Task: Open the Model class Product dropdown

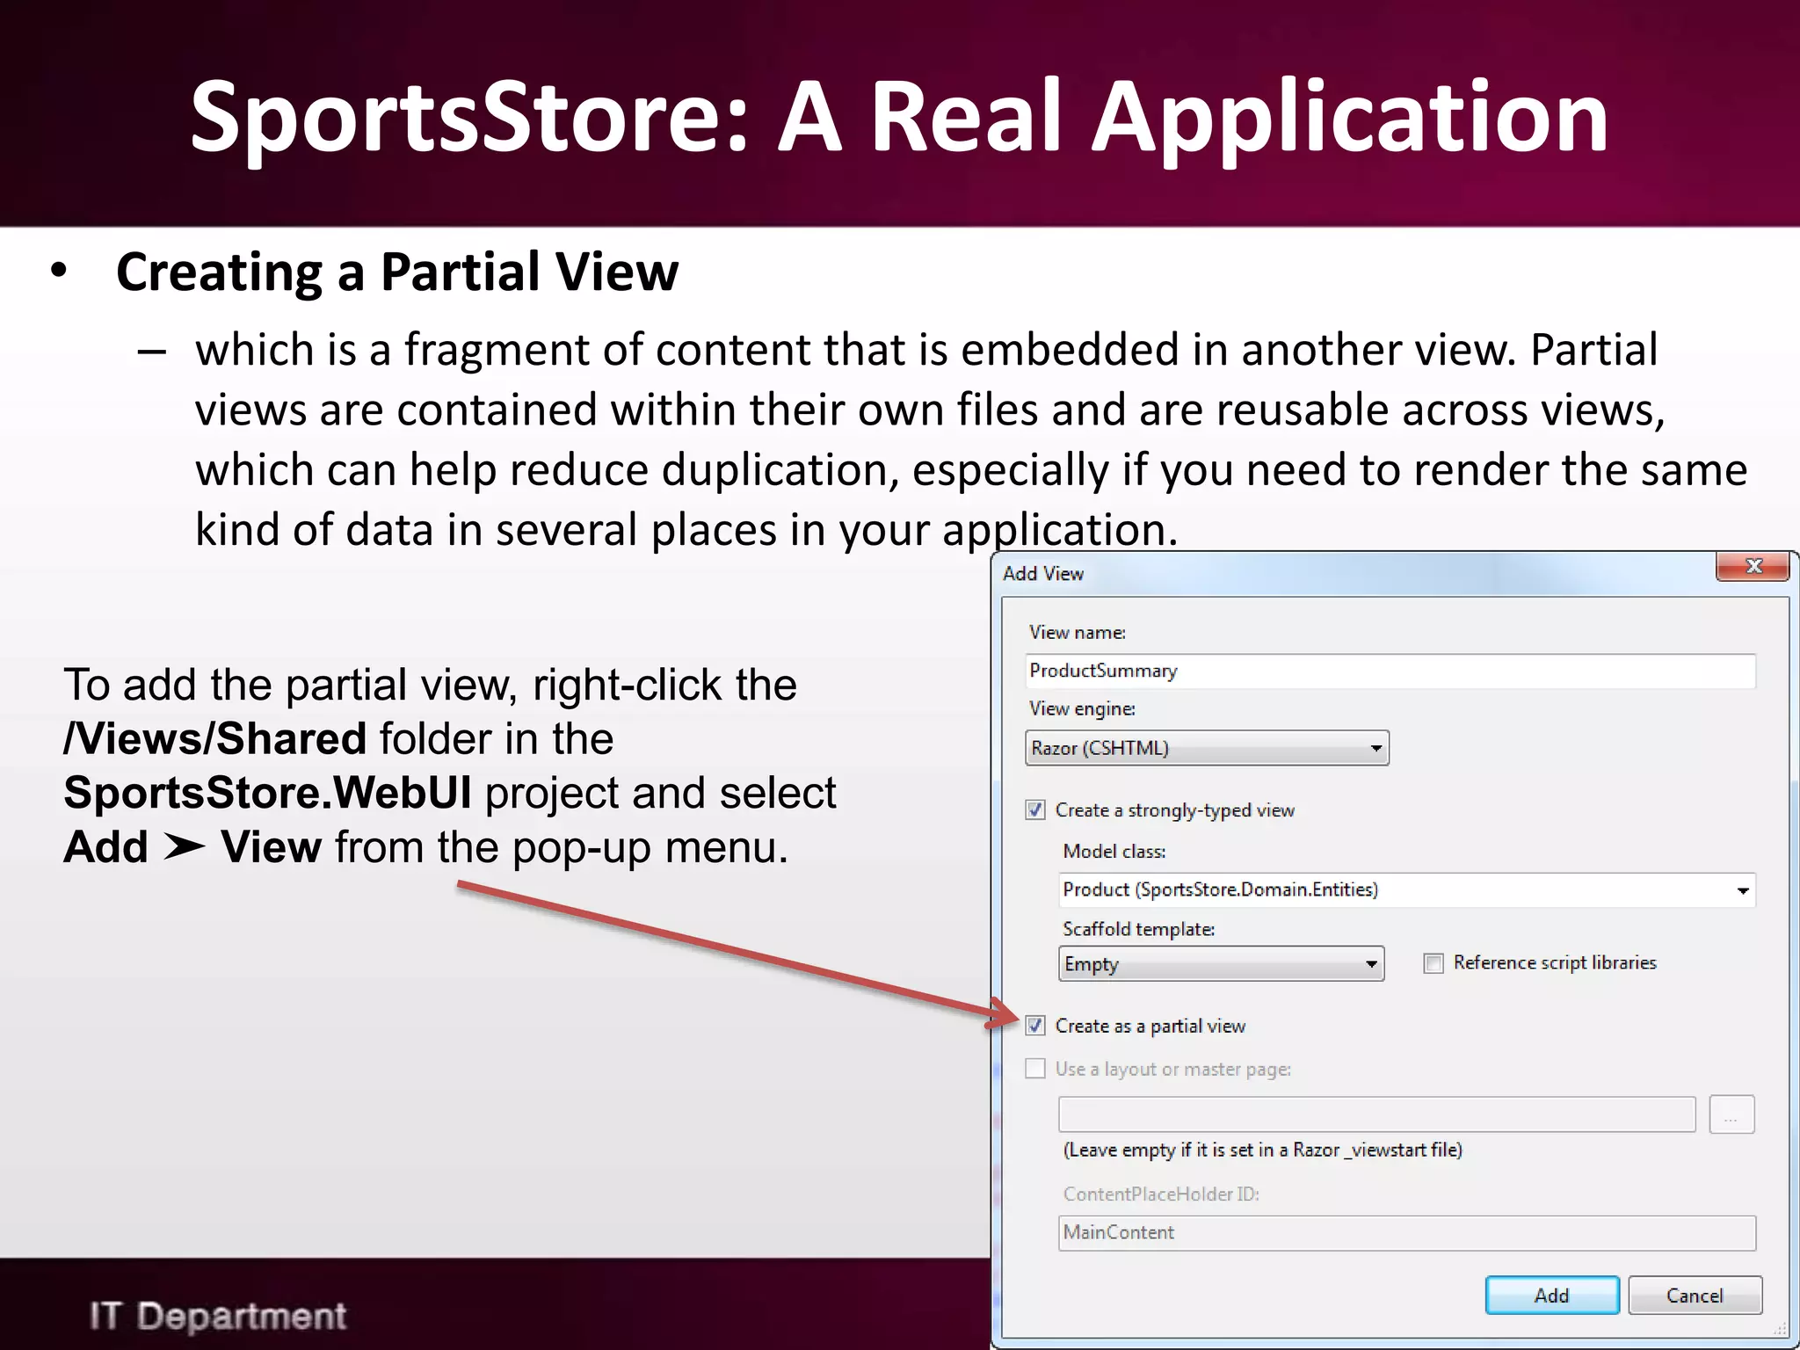Action: click(1406, 890)
